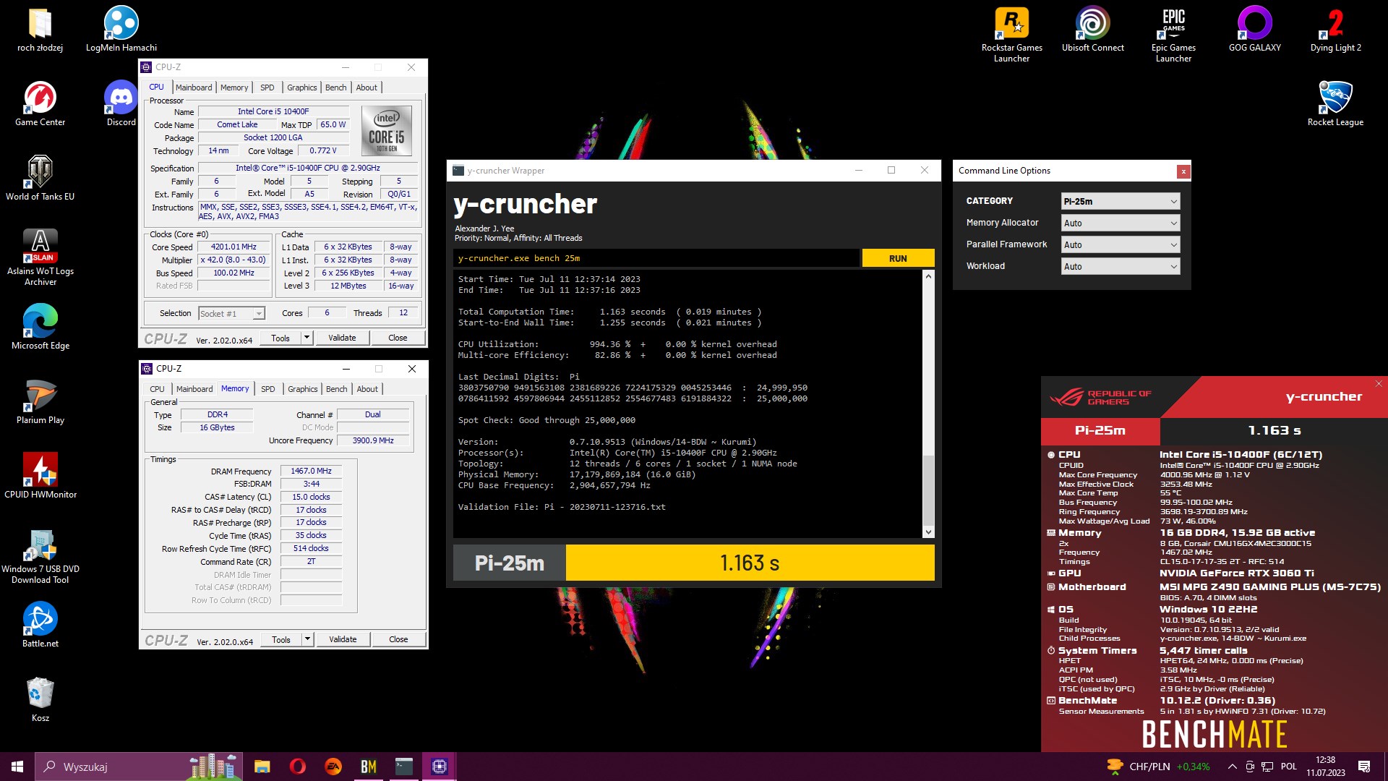
Task: Open Windows 7 USB DVD Download Tool
Action: pyautogui.click(x=40, y=555)
